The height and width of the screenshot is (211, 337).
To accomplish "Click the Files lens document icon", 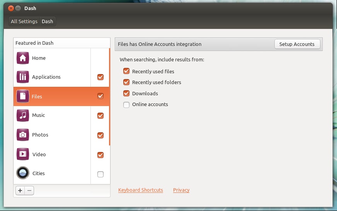I will tap(22, 96).
